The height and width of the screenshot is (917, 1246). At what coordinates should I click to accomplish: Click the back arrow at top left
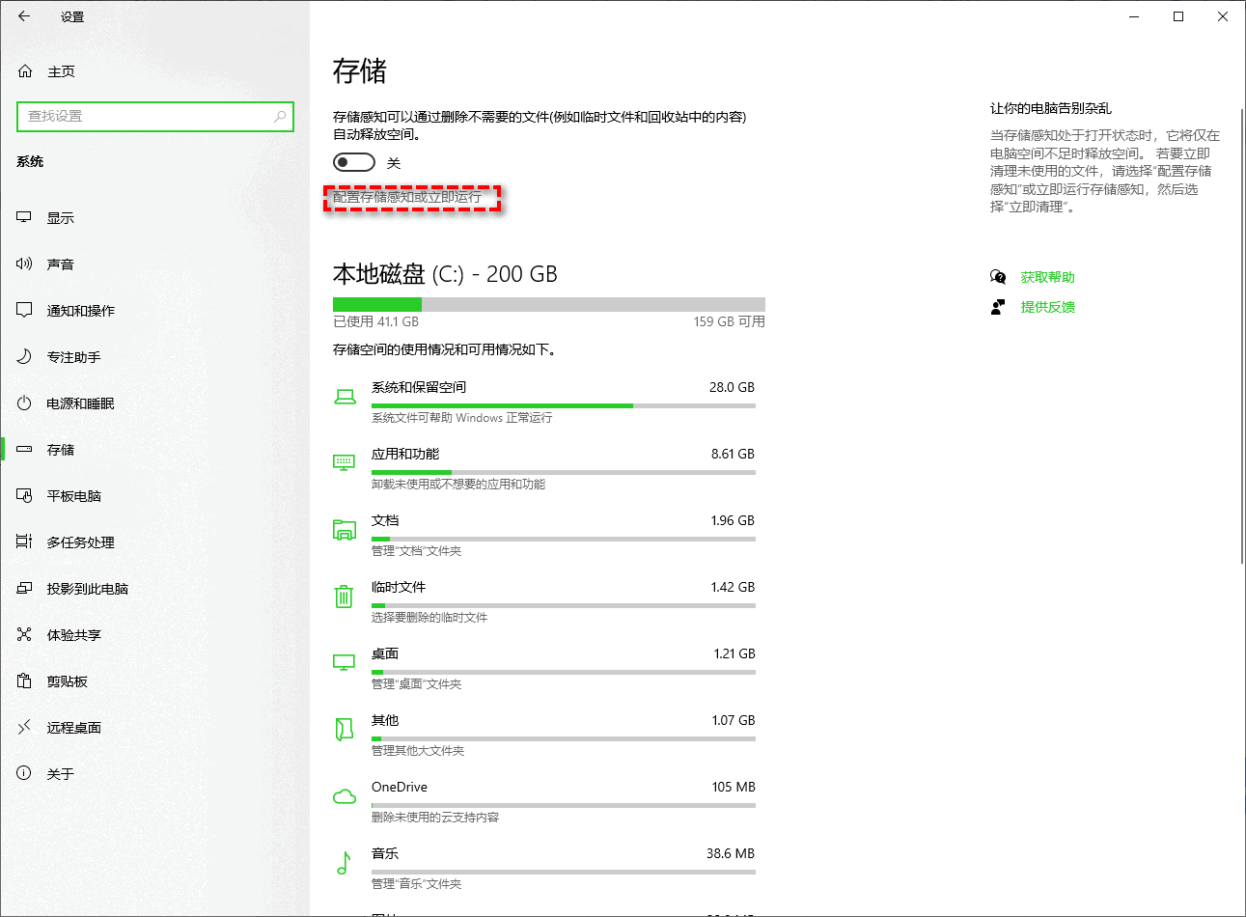pyautogui.click(x=22, y=16)
